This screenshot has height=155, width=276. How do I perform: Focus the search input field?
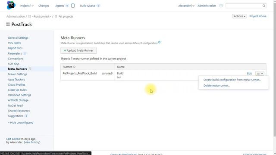tap(244, 6)
